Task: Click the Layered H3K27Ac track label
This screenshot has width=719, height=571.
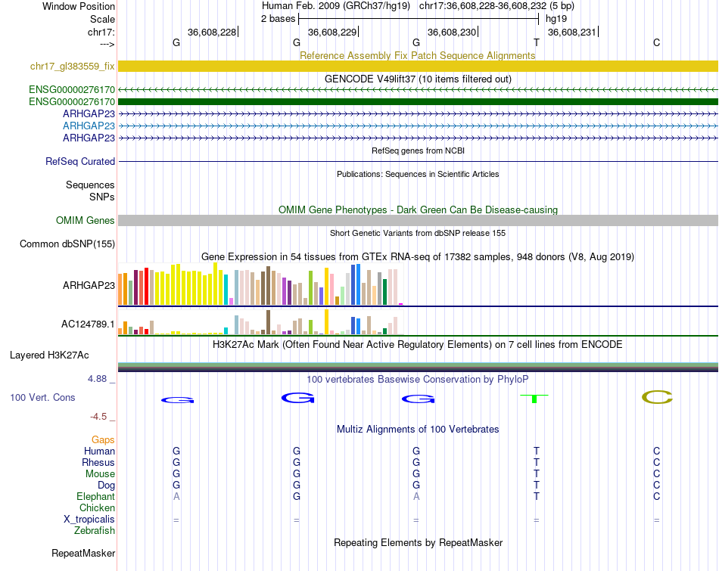Action: click(49, 355)
